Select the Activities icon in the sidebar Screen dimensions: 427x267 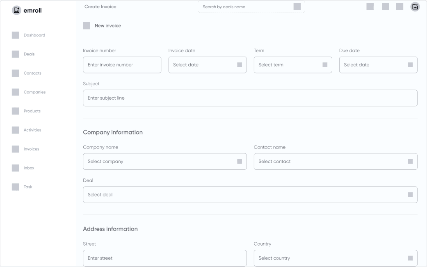[16, 130]
